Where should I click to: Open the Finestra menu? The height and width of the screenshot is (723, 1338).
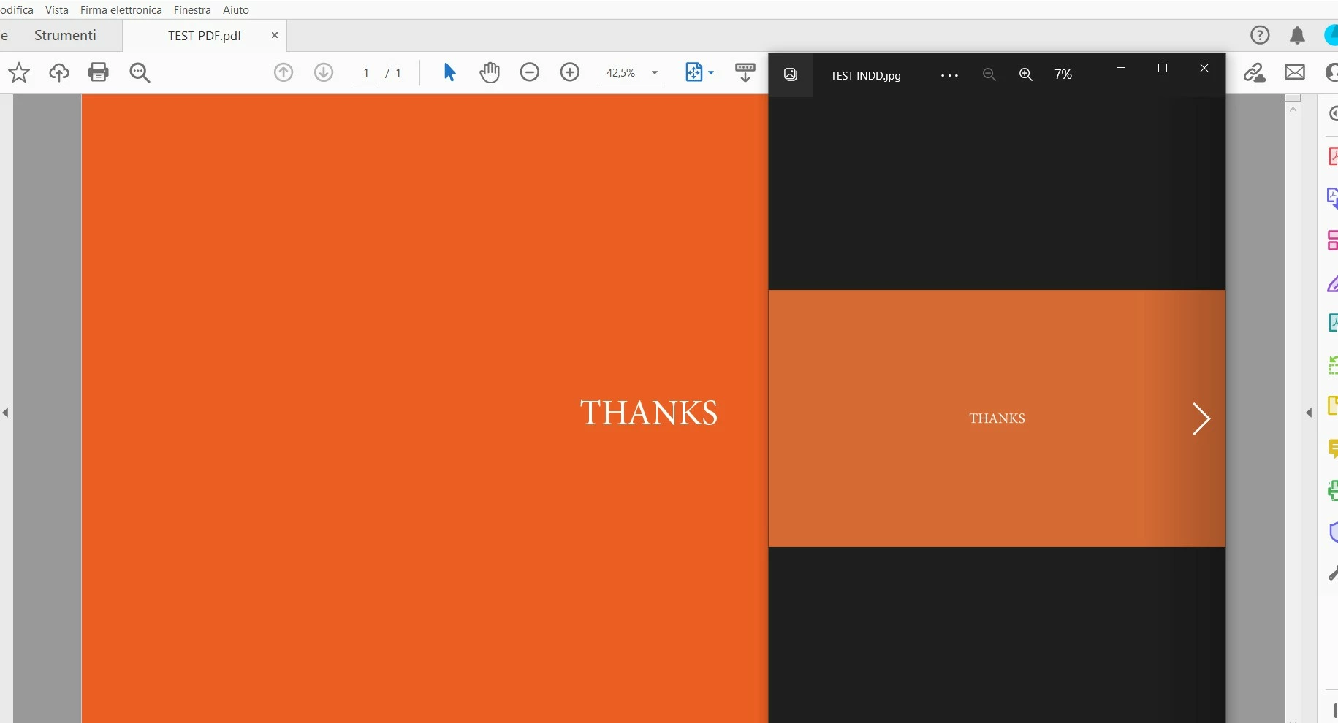coord(192,10)
